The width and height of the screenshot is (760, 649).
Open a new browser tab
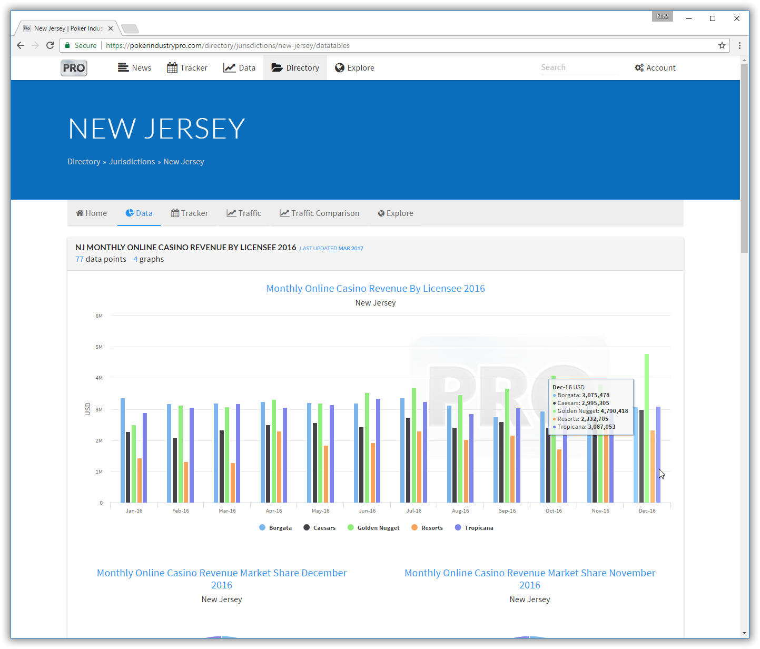click(x=130, y=28)
